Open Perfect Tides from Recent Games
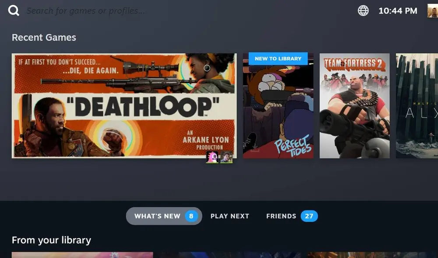Viewport: 438px width, 258px height. tap(279, 107)
